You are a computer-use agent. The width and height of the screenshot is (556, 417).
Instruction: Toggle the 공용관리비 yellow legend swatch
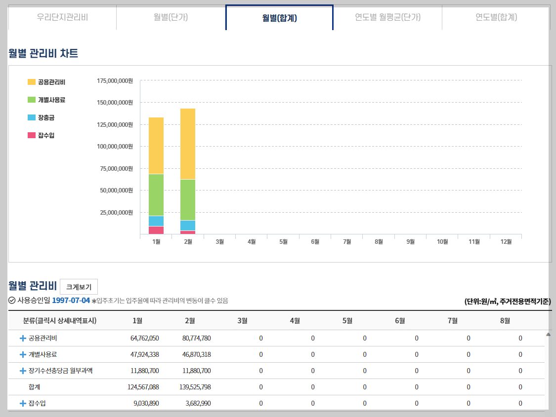[x=32, y=82]
